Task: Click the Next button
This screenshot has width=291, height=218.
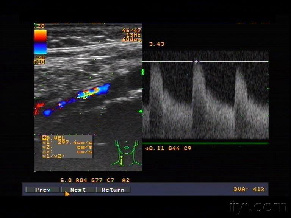Action: coord(78,190)
